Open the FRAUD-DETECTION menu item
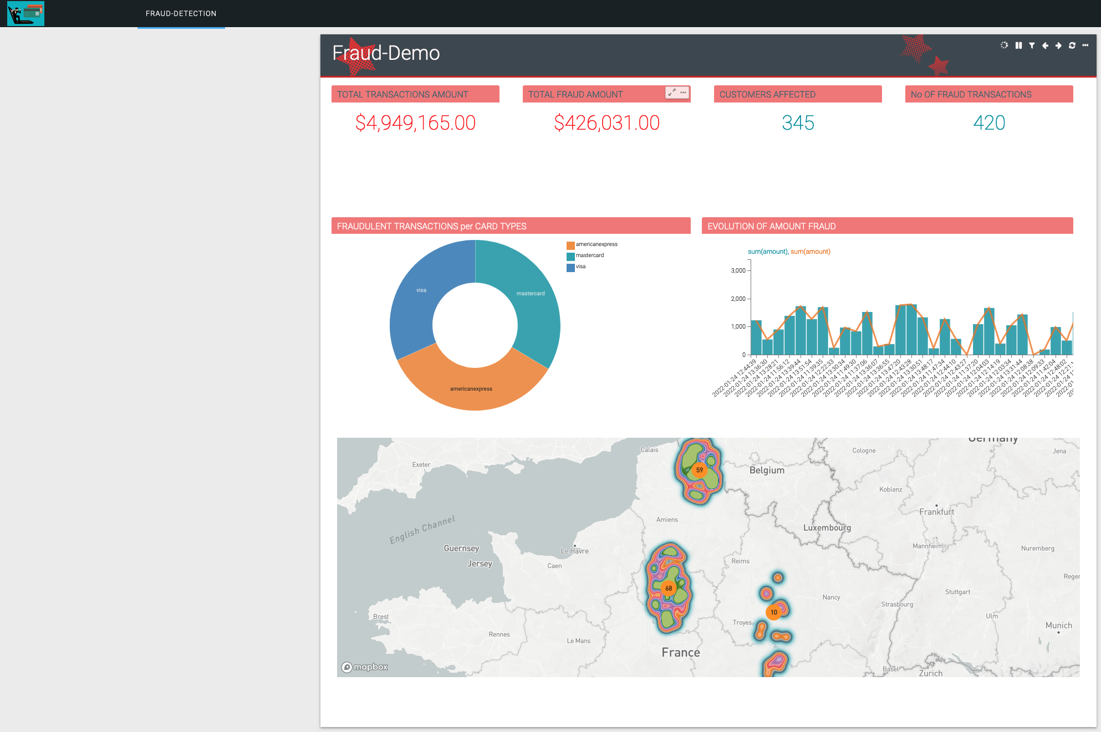The width and height of the screenshot is (1101, 732). click(x=181, y=13)
